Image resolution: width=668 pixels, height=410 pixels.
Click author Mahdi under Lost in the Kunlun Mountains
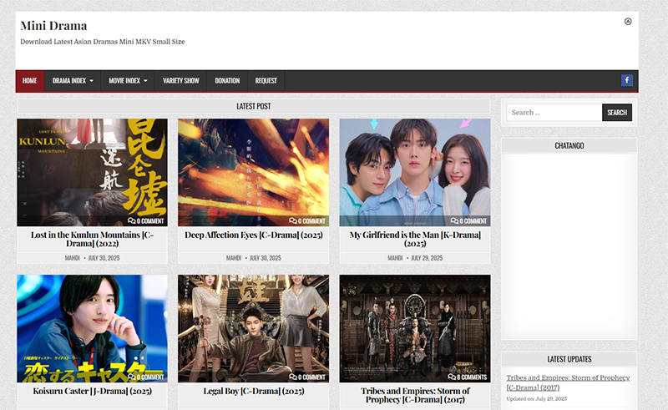pyautogui.click(x=73, y=258)
